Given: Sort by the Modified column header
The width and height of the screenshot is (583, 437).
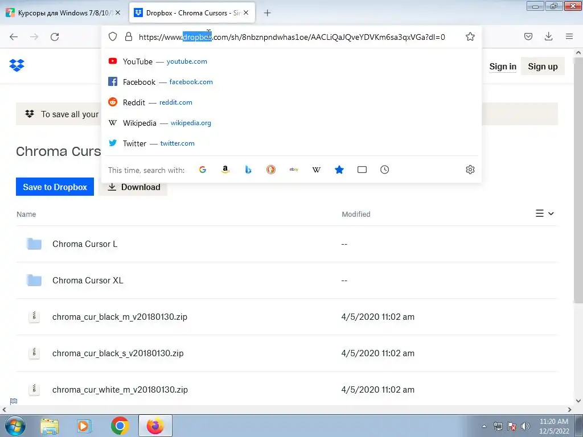Looking at the screenshot, I should click(356, 215).
